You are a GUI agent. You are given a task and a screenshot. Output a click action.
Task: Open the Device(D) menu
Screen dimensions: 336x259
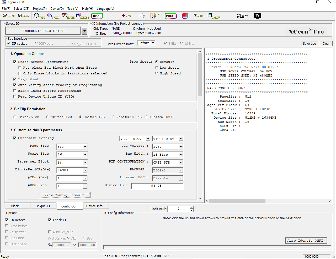57,9
